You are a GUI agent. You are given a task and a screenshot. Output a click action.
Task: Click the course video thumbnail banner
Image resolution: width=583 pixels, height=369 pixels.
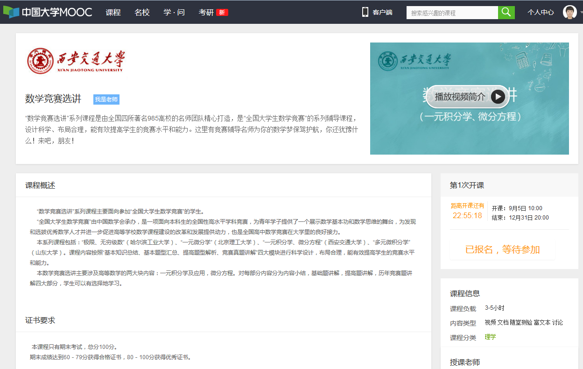tap(470, 99)
